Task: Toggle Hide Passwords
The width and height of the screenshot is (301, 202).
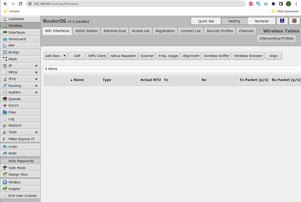Action: point(20,161)
